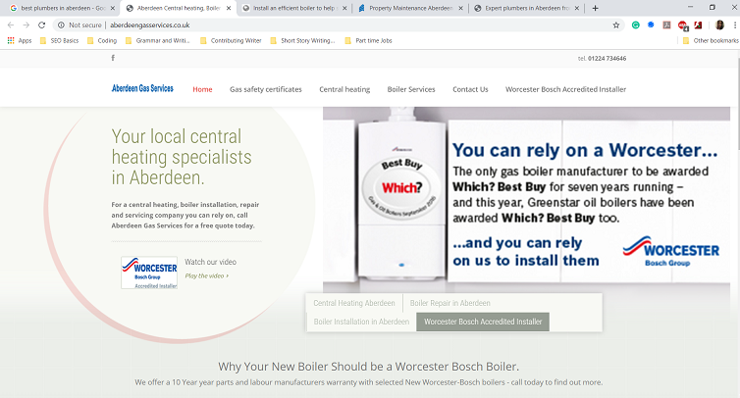Select the Boiler Repair in Aberdeen slider tab
The height and width of the screenshot is (398, 740).
click(450, 303)
